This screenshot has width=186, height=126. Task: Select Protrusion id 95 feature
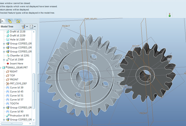(x=19, y=115)
